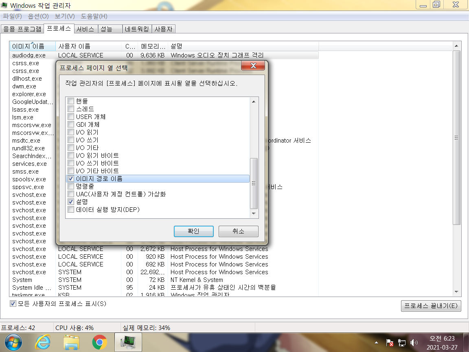
Task: Open the 파일(F) menu
Action: click(x=13, y=16)
